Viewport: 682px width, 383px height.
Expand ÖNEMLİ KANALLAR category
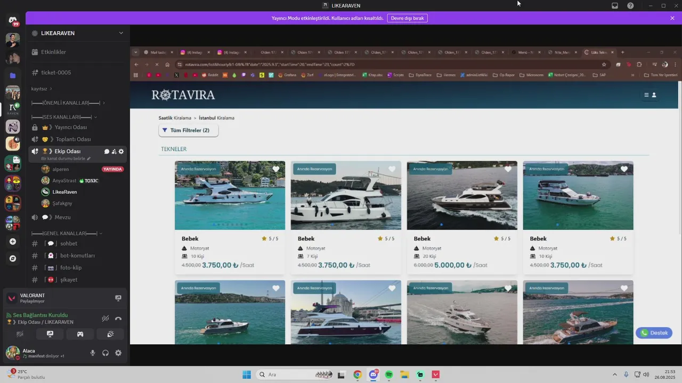(x=68, y=103)
